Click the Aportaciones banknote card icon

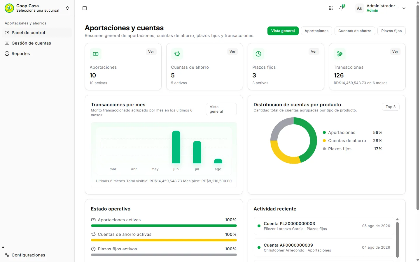(x=96, y=54)
